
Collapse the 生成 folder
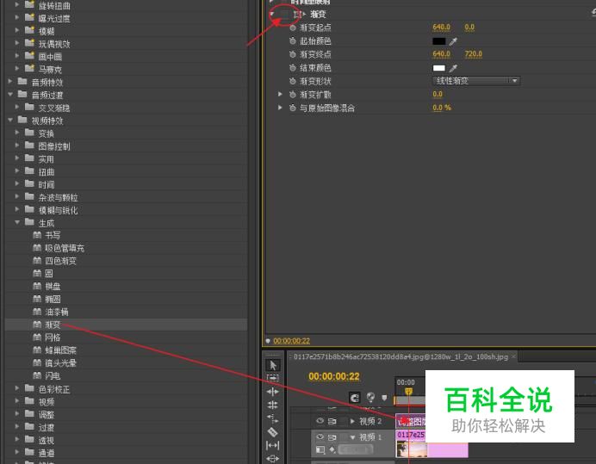17,222
